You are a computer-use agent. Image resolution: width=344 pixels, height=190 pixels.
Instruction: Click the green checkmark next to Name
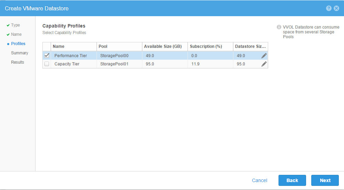pos(8,34)
